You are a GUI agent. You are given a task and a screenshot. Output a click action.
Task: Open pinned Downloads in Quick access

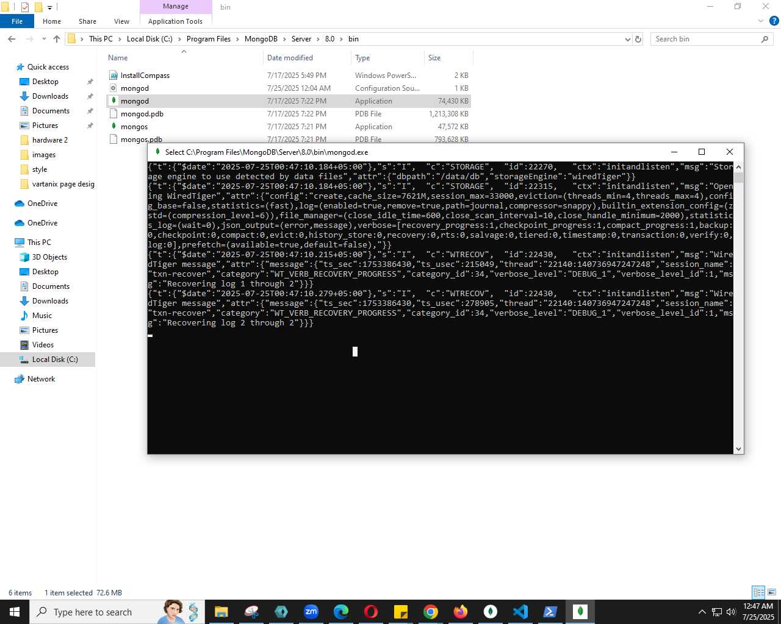[x=50, y=96]
